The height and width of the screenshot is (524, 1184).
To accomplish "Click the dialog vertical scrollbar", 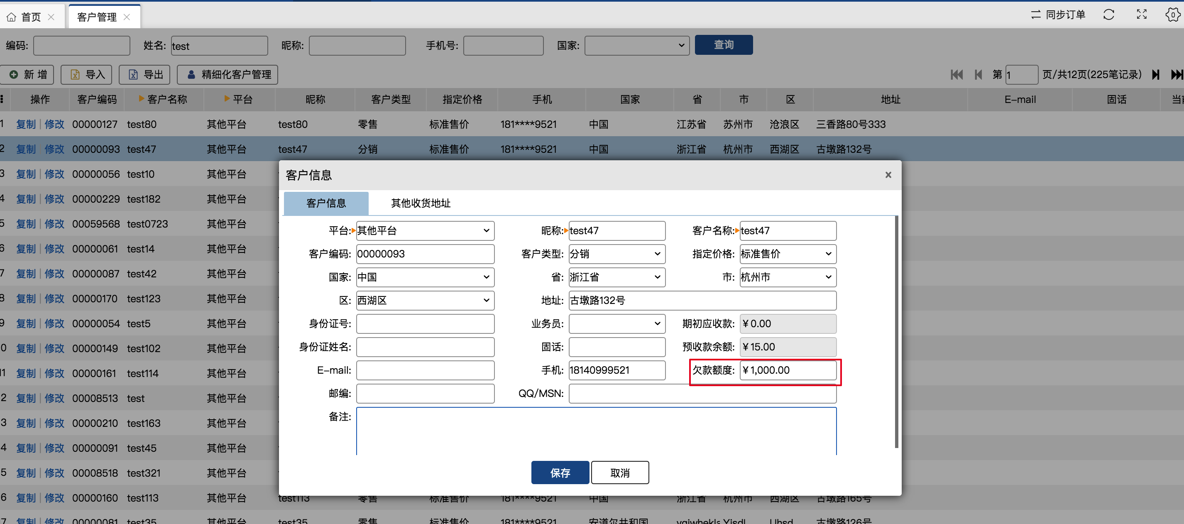I will tap(896, 332).
